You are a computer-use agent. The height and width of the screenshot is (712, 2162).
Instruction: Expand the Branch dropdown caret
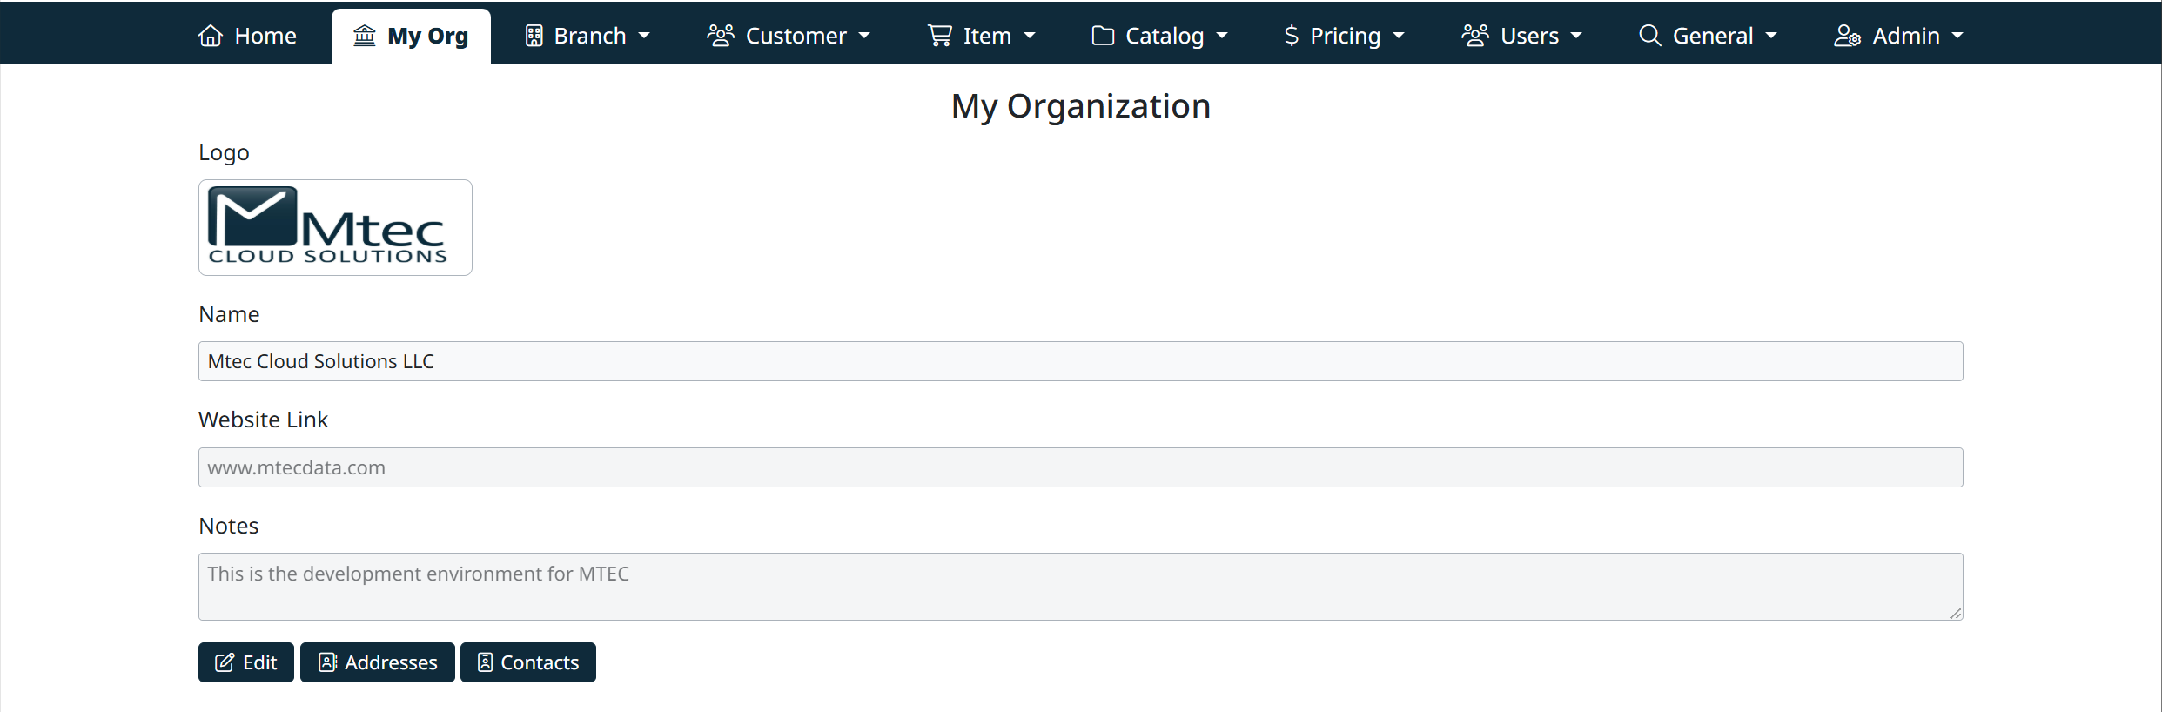tap(644, 37)
